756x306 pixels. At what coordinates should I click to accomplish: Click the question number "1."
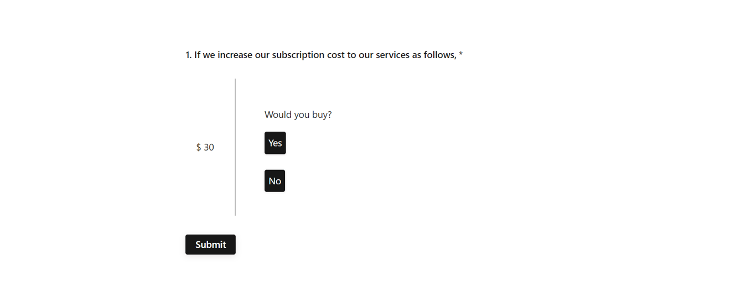pyautogui.click(x=189, y=55)
